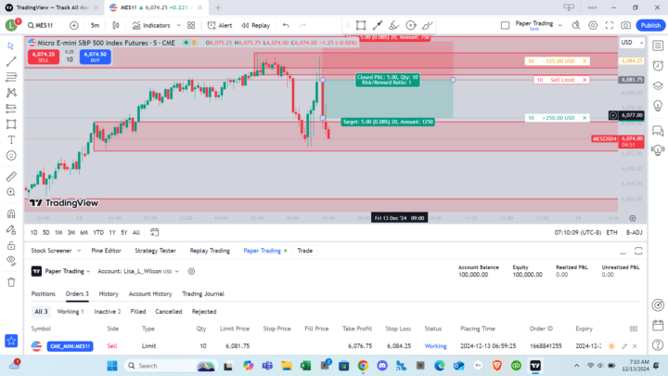Open the XABCD pattern tools
Screen dimensions: 668x376
pos(11,93)
